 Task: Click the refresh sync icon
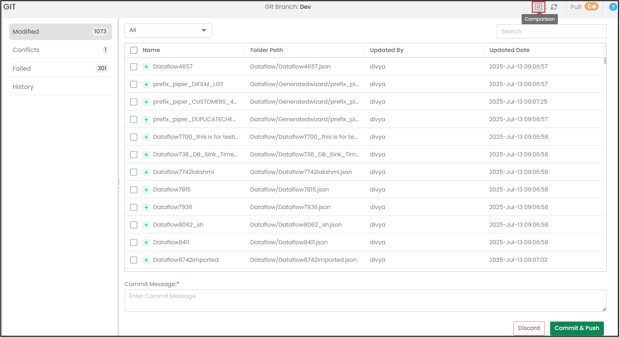pyautogui.click(x=554, y=7)
